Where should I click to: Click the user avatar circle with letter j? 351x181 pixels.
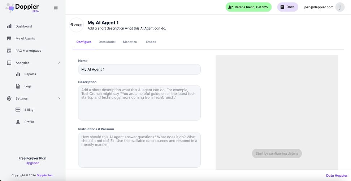pos(340,7)
